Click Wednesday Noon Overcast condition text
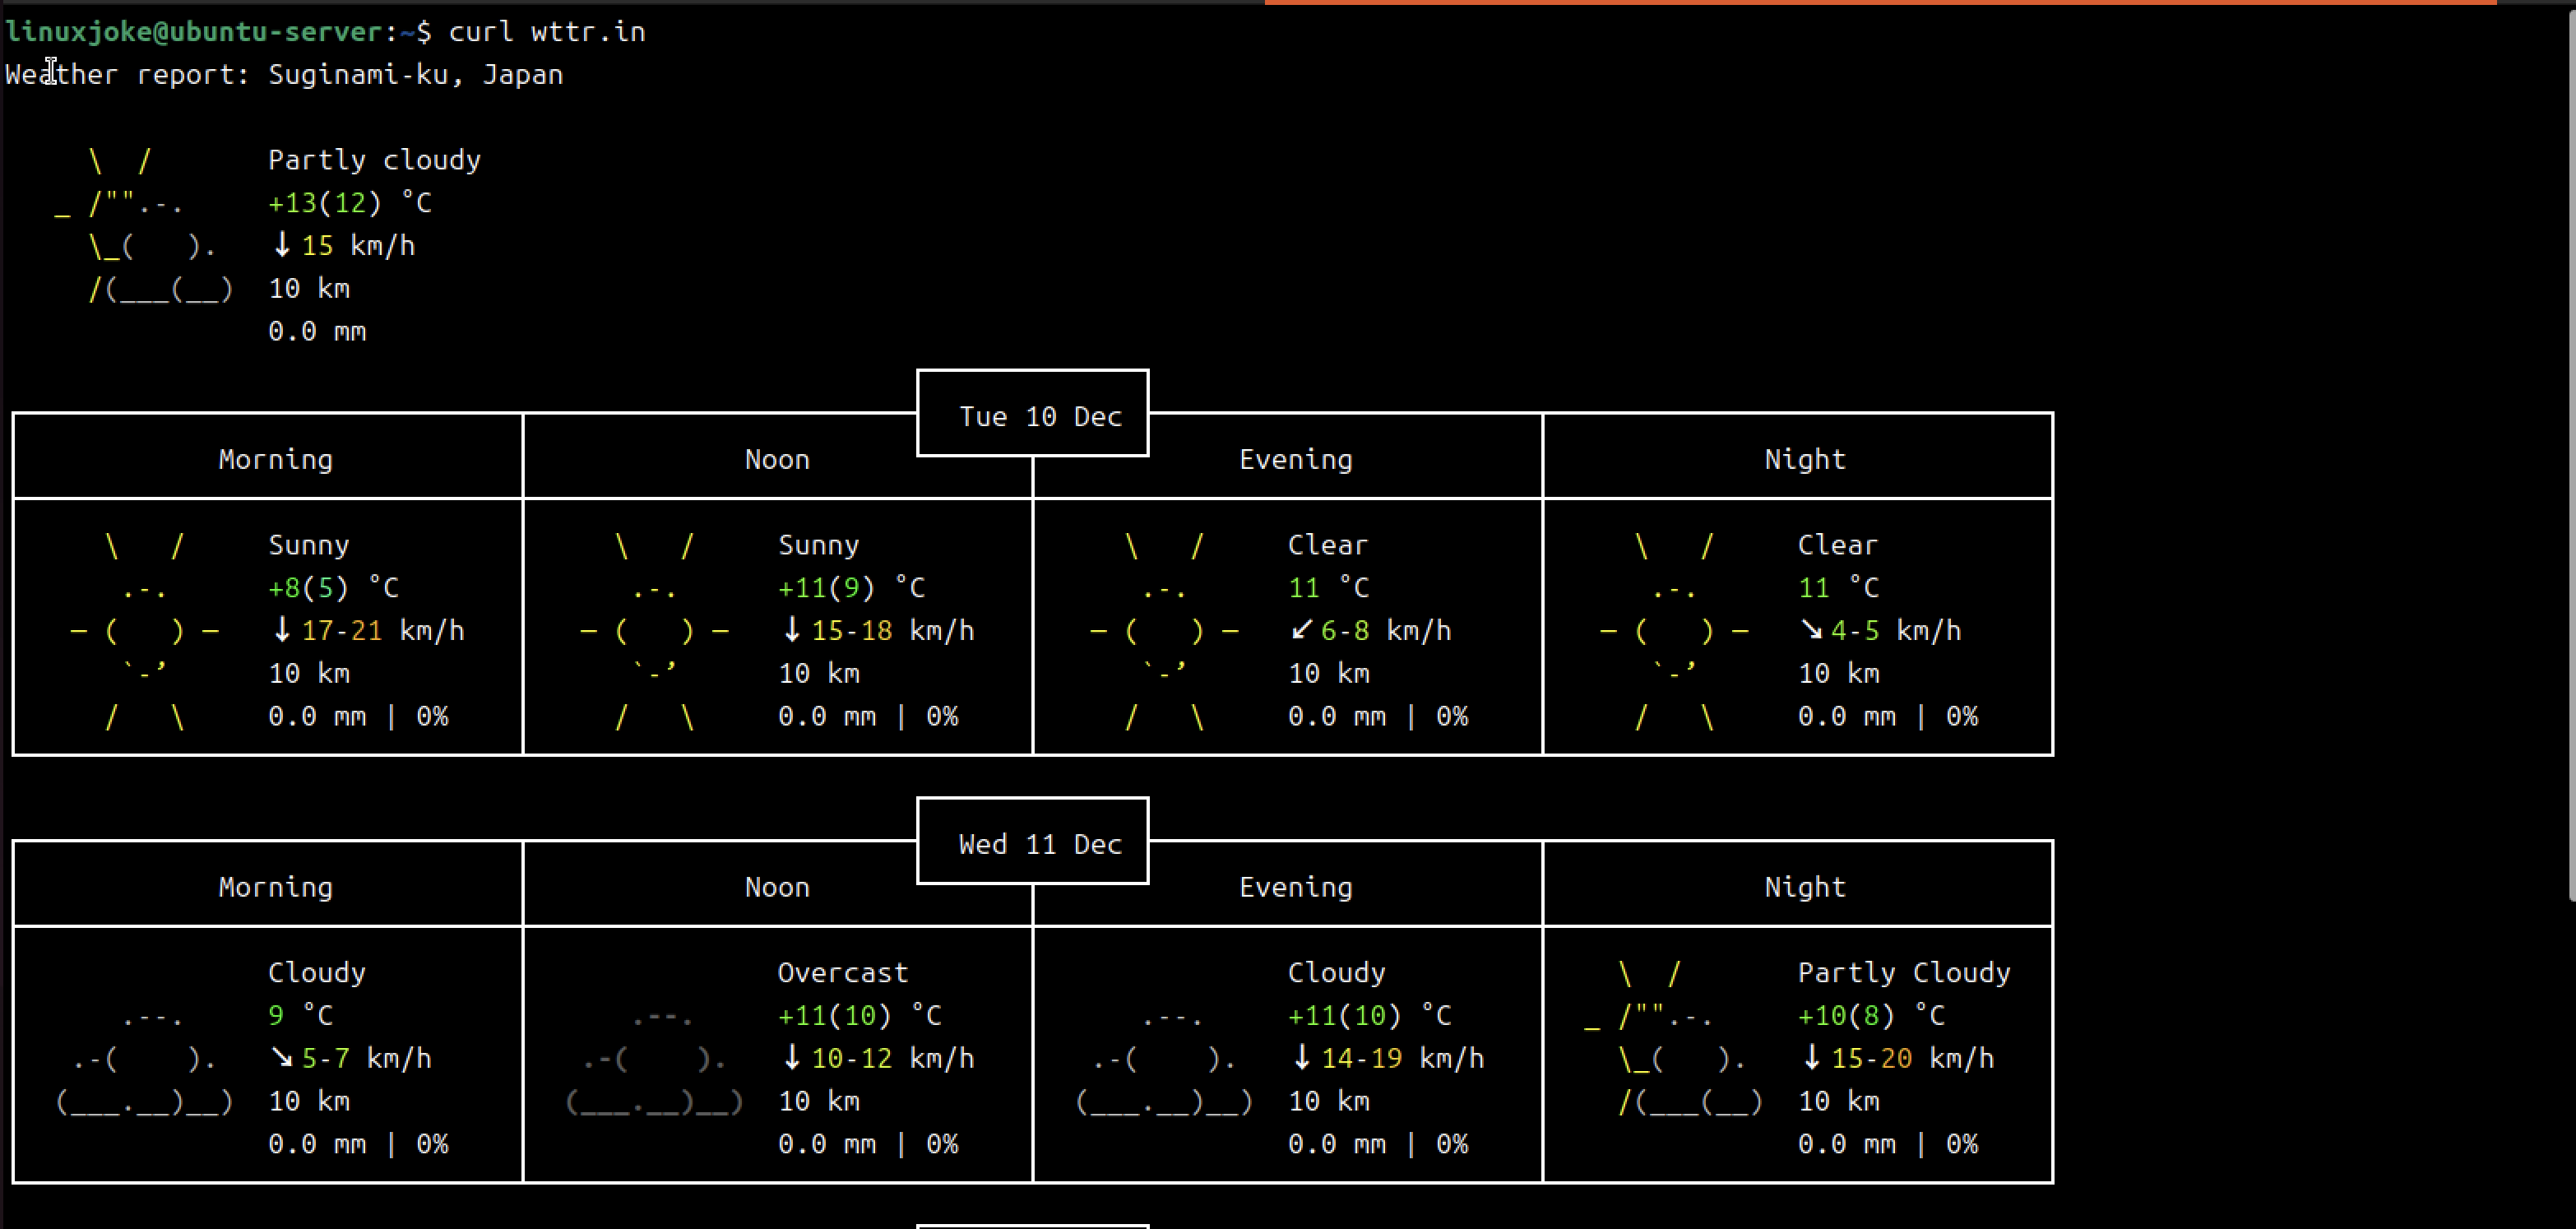Image resolution: width=2576 pixels, height=1229 pixels. tap(842, 972)
